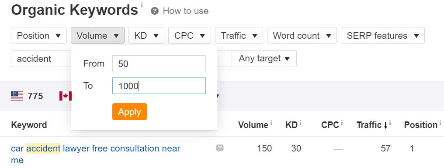This screenshot has width=444, height=168.
Task: Open the Any target dropdown
Action: click(x=264, y=59)
